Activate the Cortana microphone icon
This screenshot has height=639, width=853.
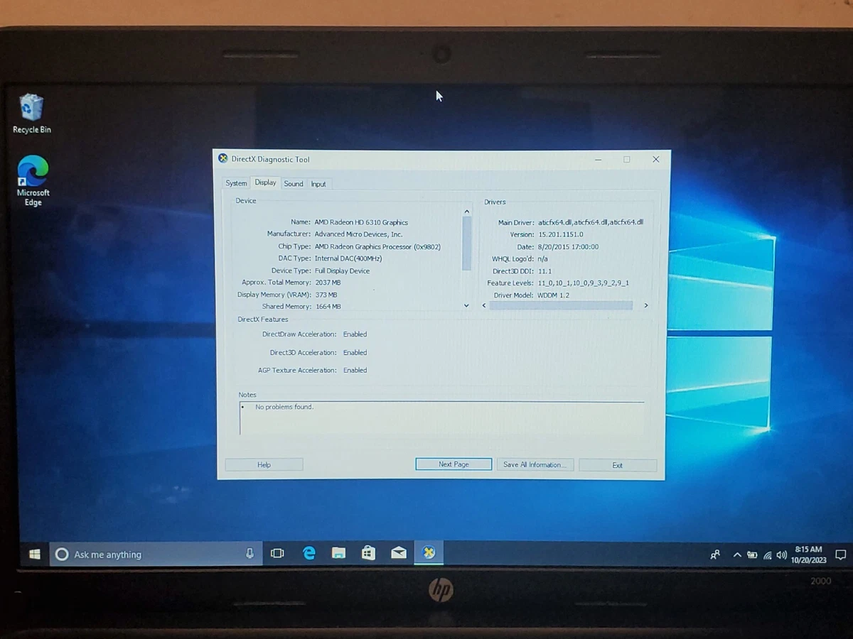pos(250,554)
